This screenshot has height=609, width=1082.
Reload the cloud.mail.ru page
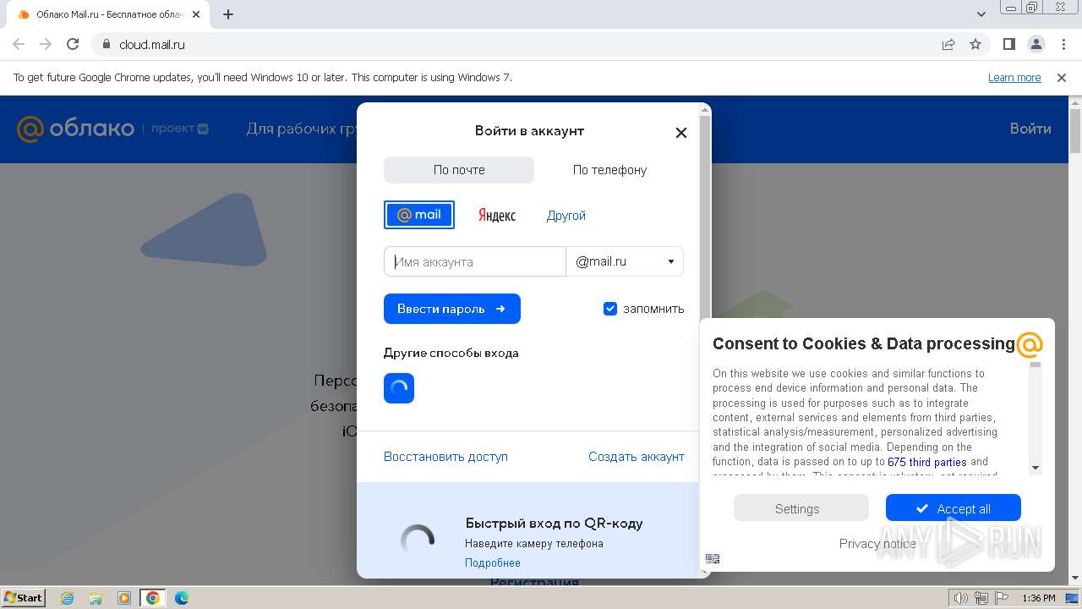[x=73, y=44]
